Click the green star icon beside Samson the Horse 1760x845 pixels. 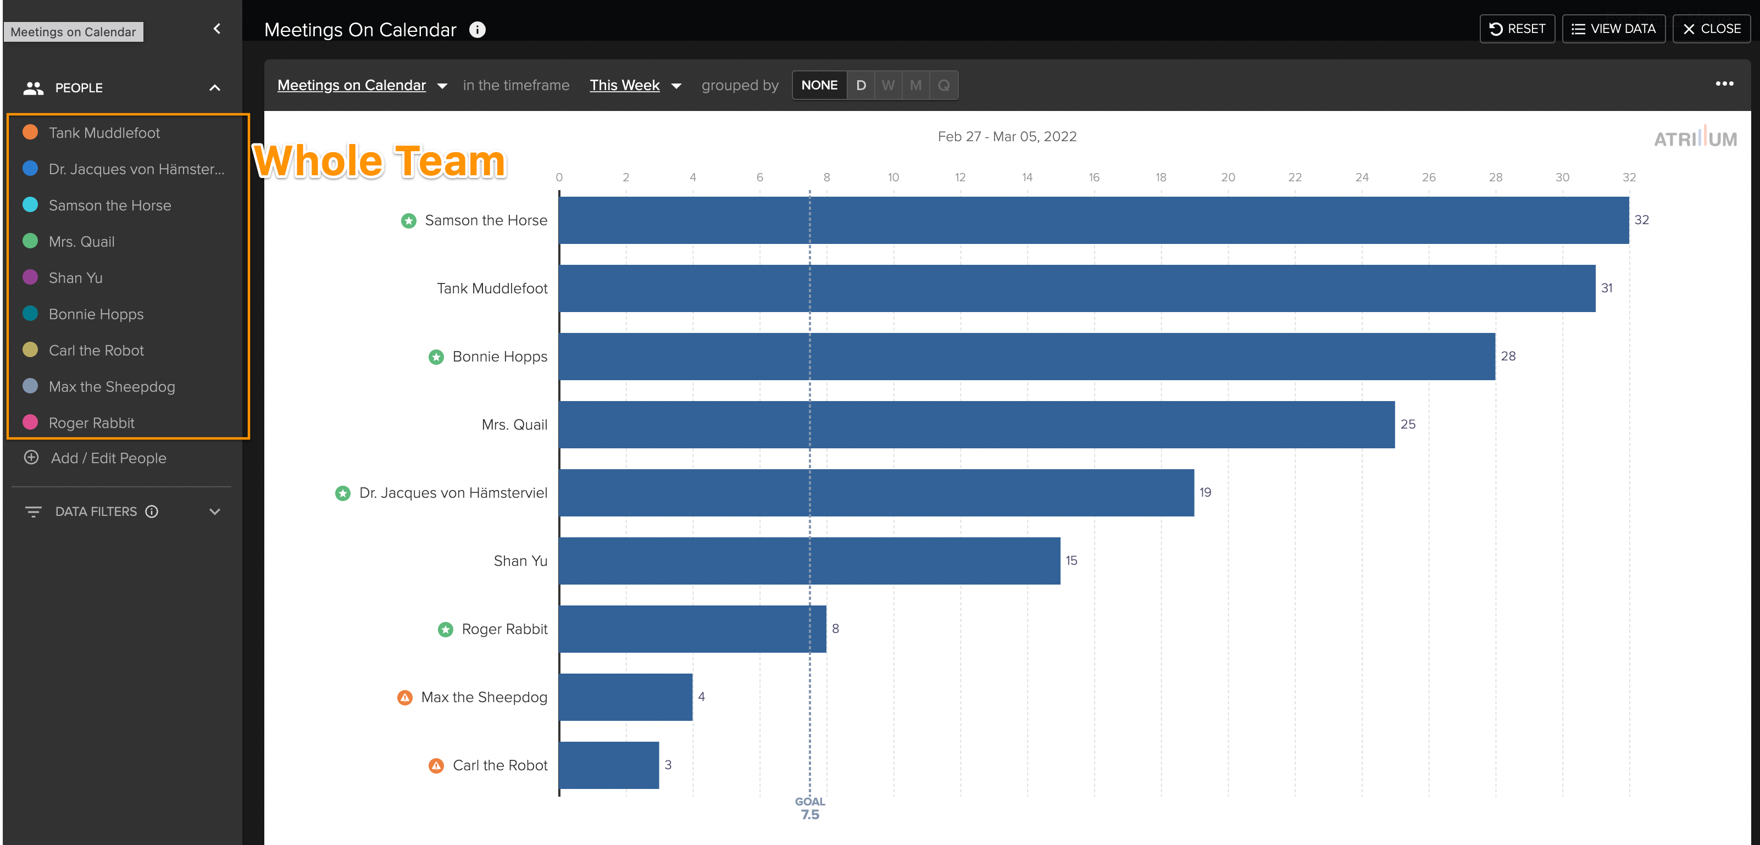tap(409, 221)
